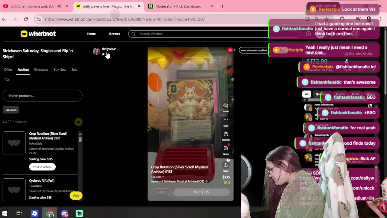
Task: Collapse details with See Less
Action: 158,177
